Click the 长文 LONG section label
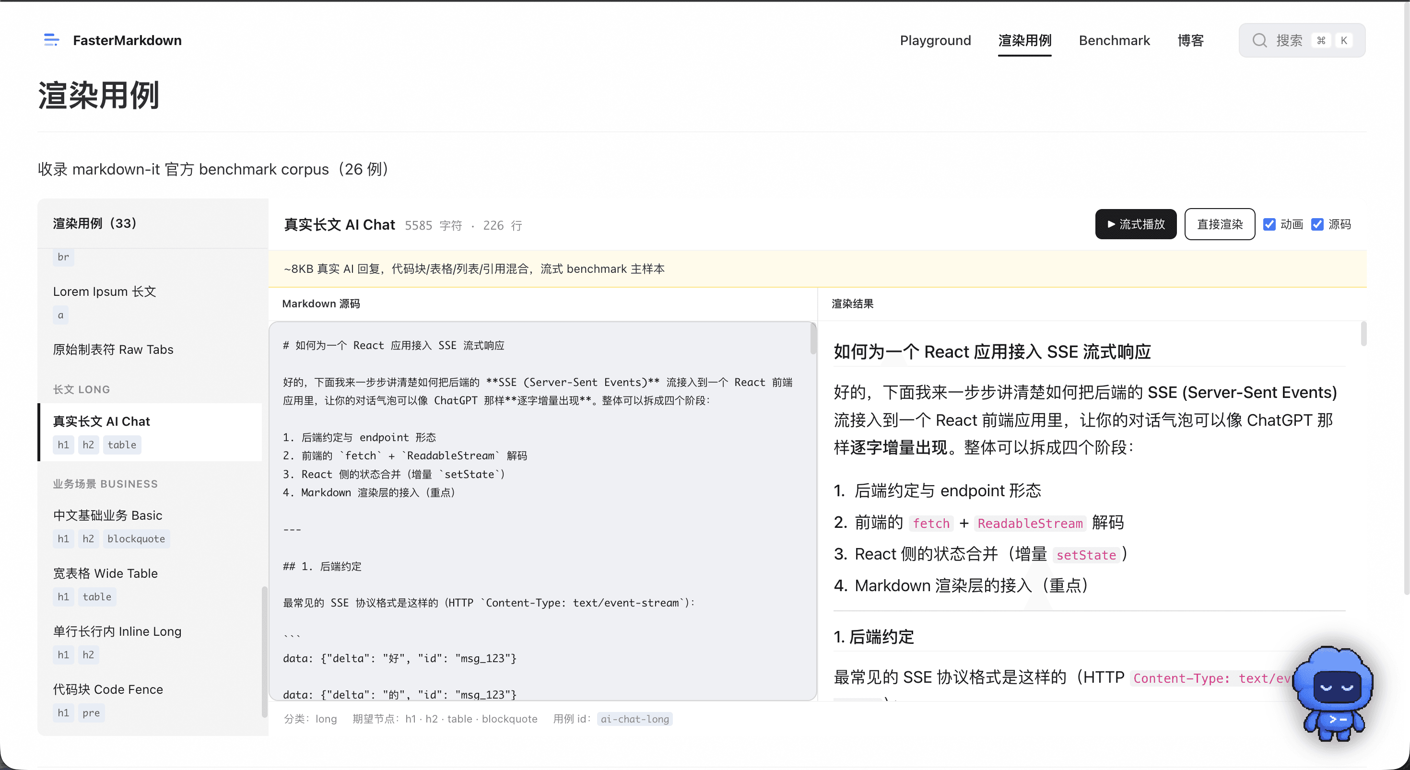Image resolution: width=1410 pixels, height=770 pixels. 82,390
